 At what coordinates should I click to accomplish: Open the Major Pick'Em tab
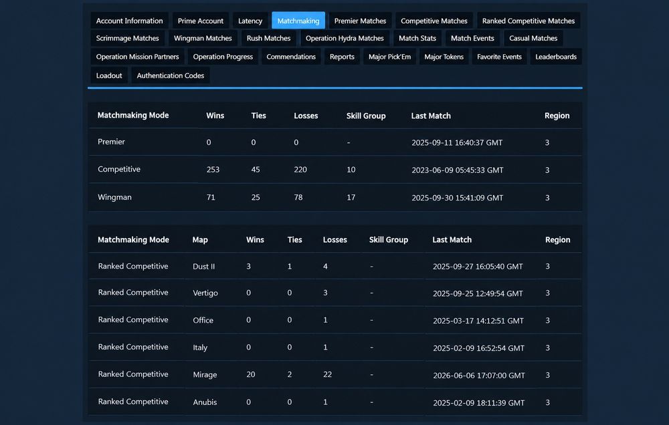click(389, 56)
